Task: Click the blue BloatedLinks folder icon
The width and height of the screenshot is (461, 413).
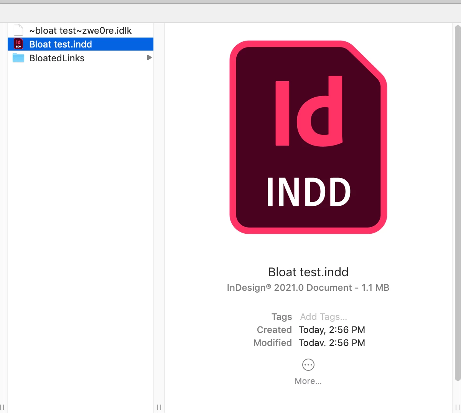Action: click(18, 58)
